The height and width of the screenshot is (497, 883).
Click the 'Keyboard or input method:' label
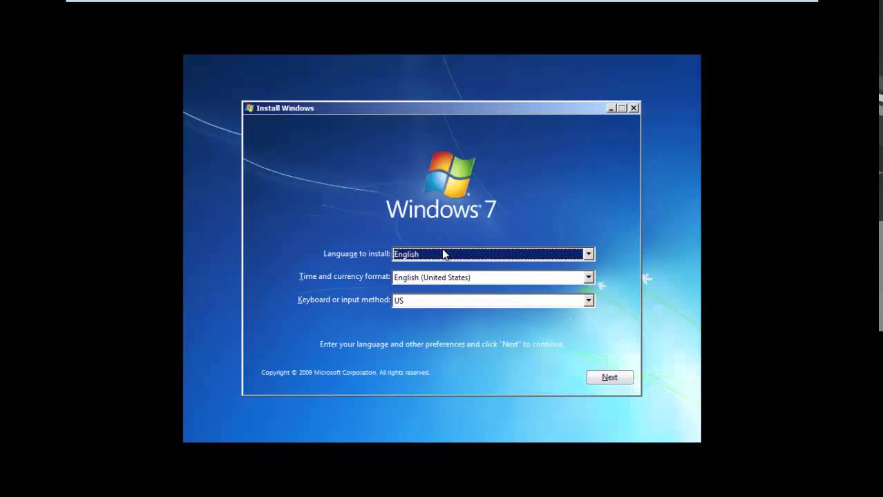pyautogui.click(x=343, y=300)
